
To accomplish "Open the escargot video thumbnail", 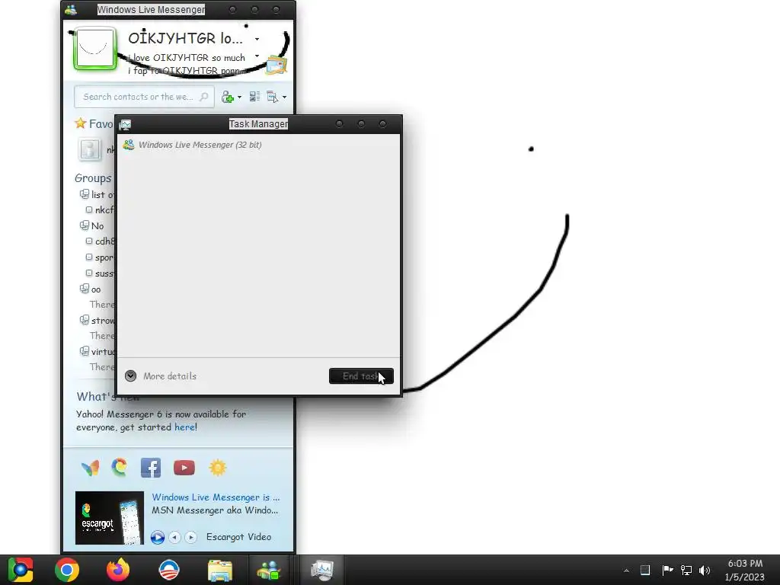I will point(110,518).
